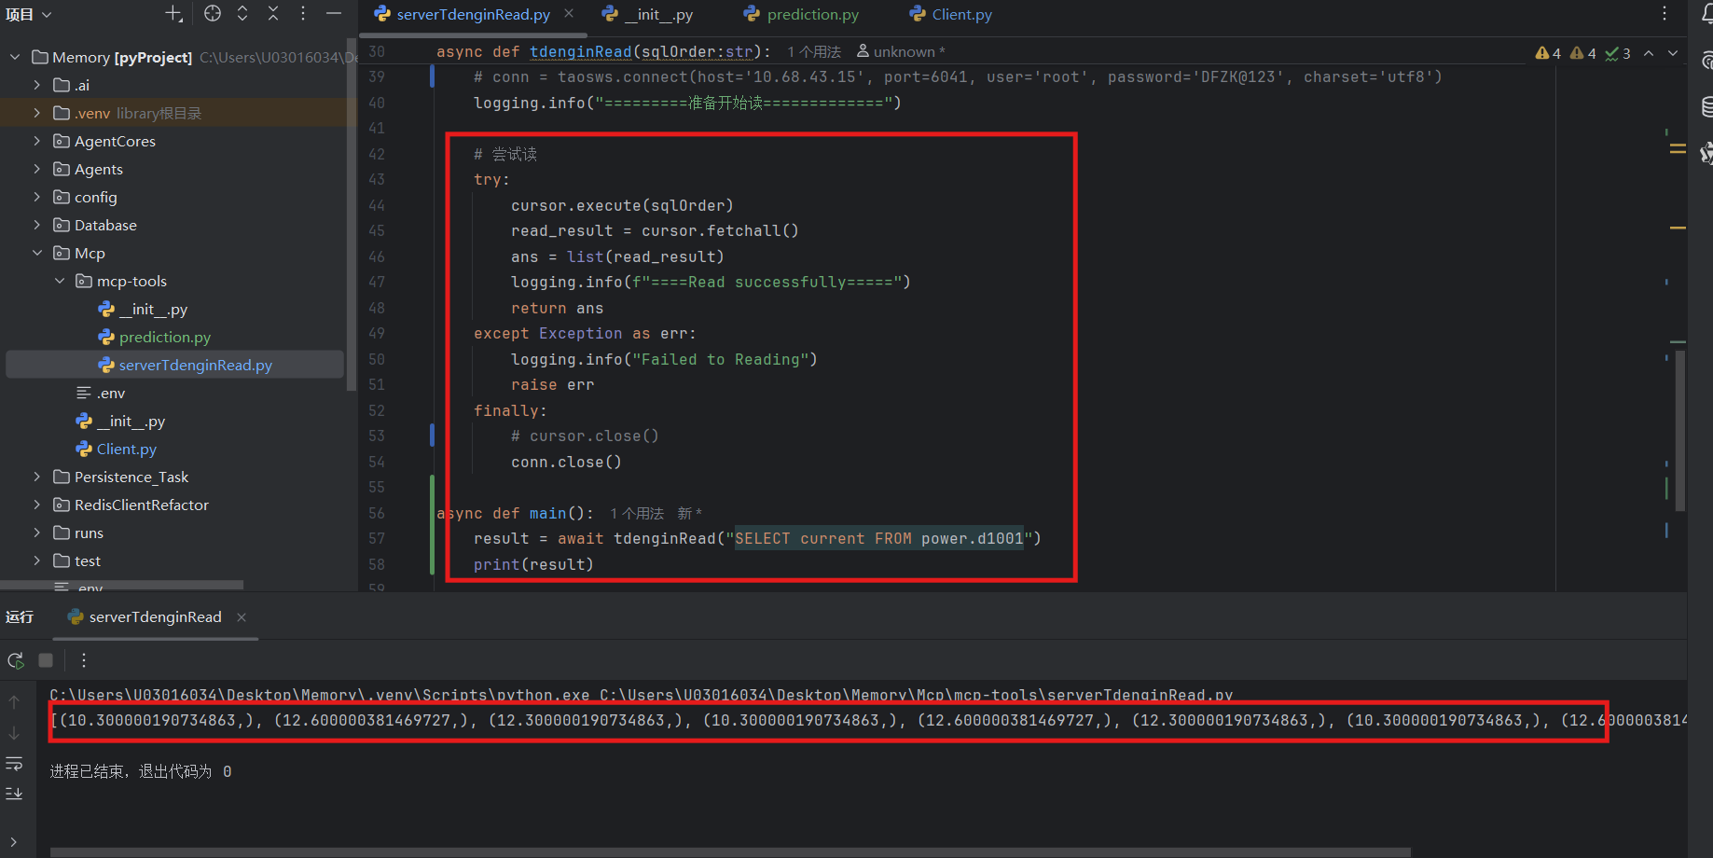
Task: Click the '1 个用法' usages link for tdenginRead
Action: pos(813,52)
